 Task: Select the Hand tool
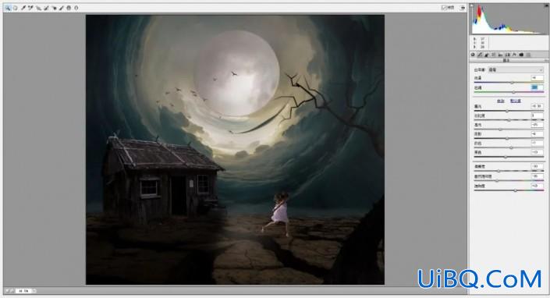[15, 8]
